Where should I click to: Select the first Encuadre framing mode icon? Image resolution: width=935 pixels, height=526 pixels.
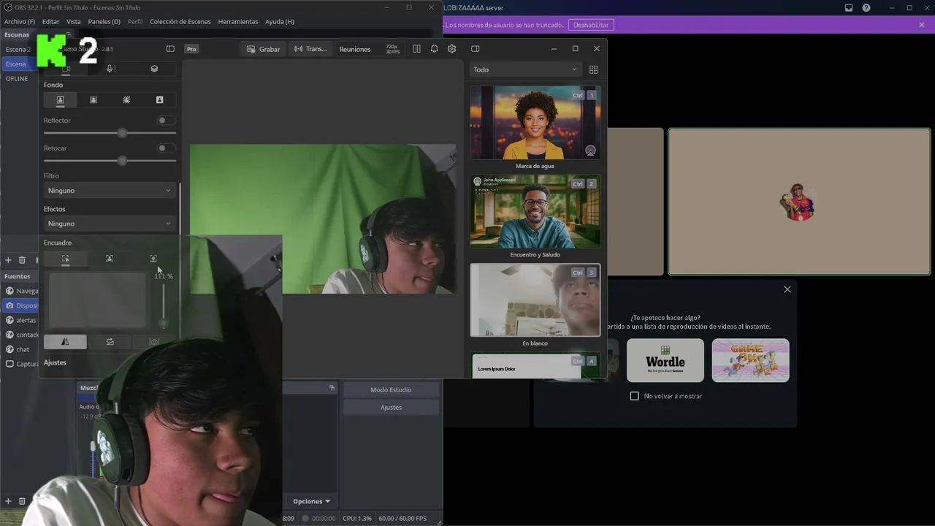pos(65,259)
